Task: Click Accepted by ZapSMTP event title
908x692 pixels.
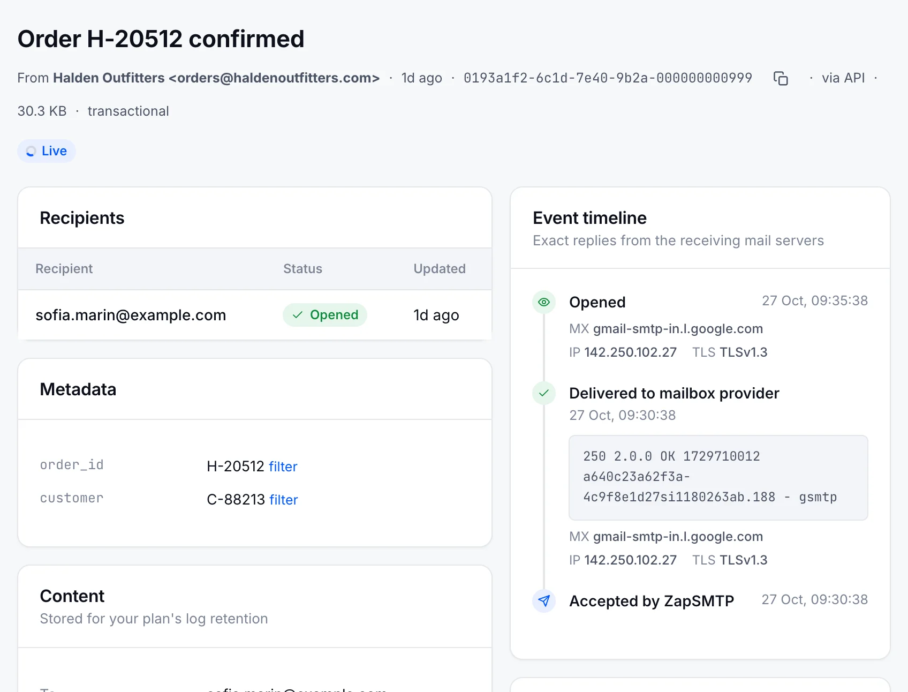Action: pos(652,601)
